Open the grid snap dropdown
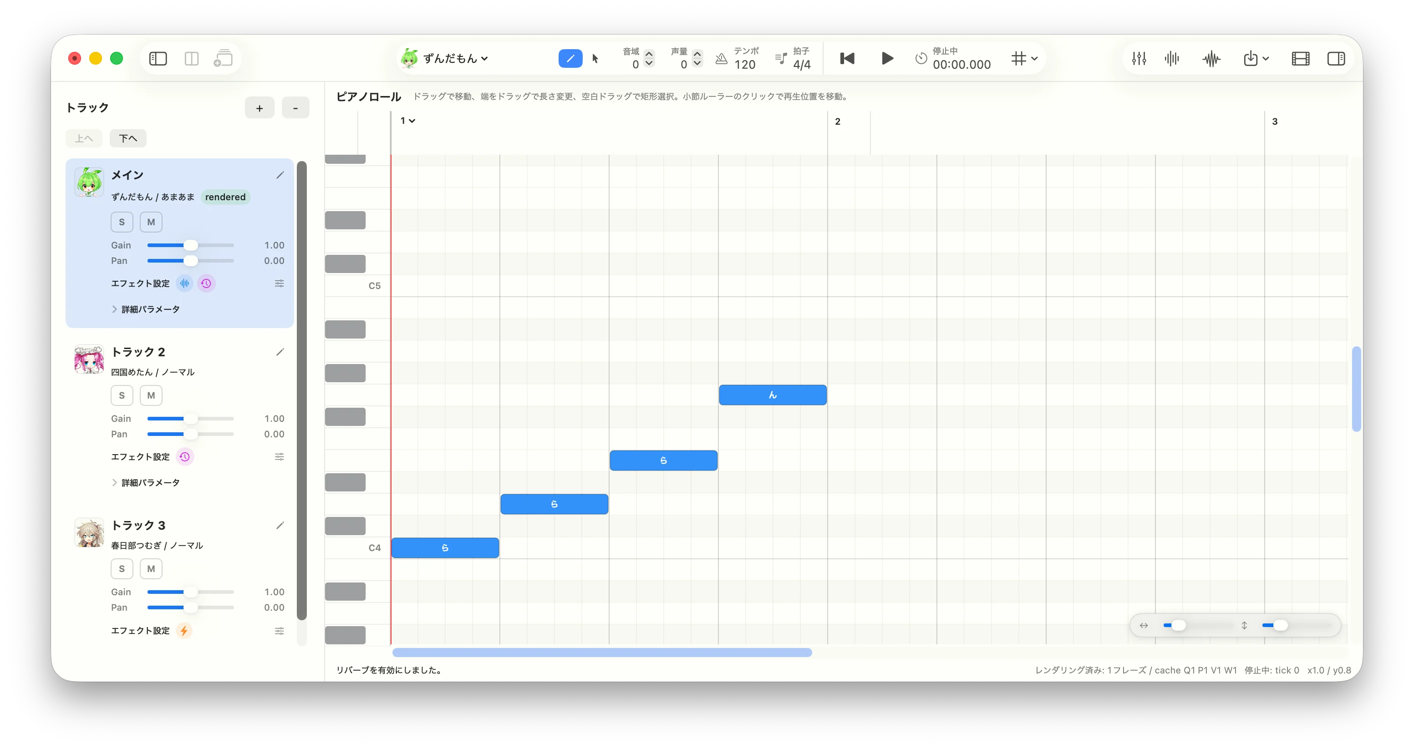This screenshot has width=1414, height=749. click(x=1024, y=58)
